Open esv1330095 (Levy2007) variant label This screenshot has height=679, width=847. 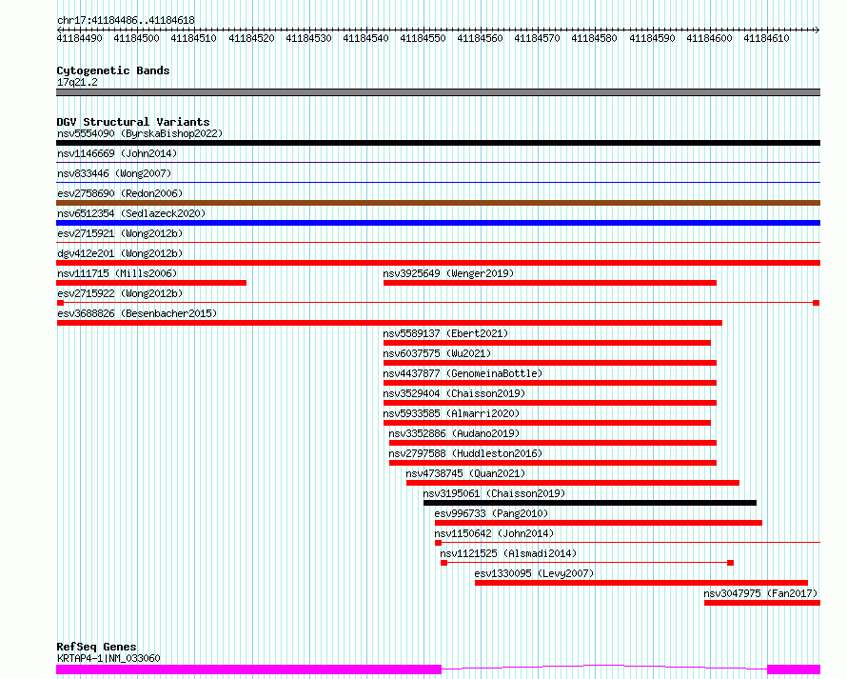534,573
